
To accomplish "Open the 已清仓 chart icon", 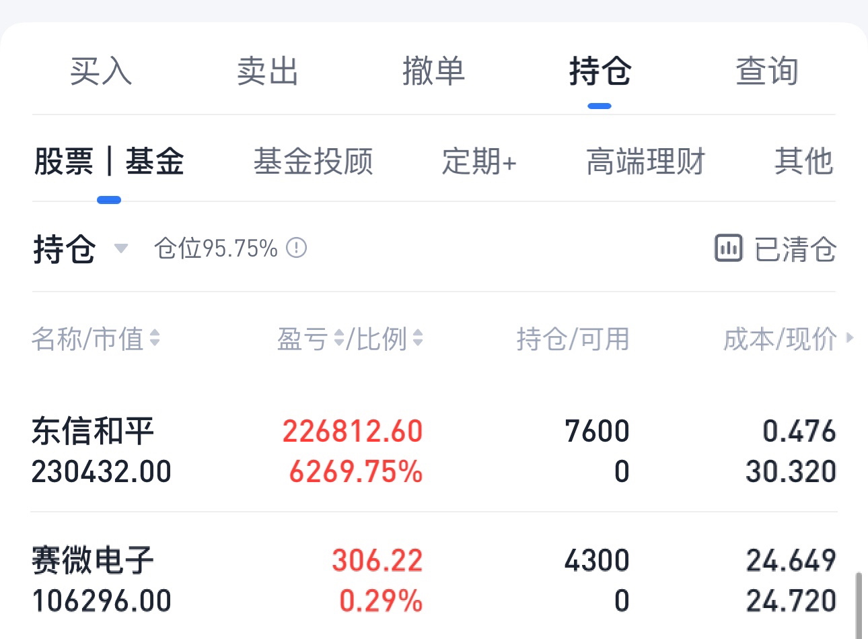I will pos(728,248).
